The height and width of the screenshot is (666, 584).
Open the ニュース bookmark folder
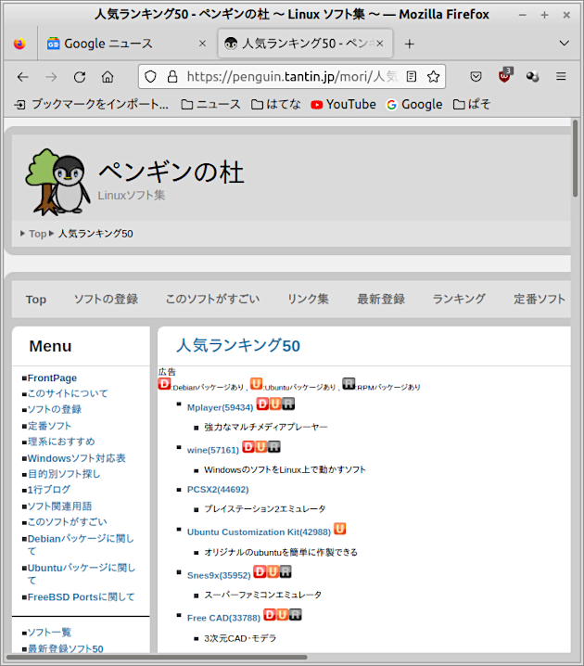(210, 105)
